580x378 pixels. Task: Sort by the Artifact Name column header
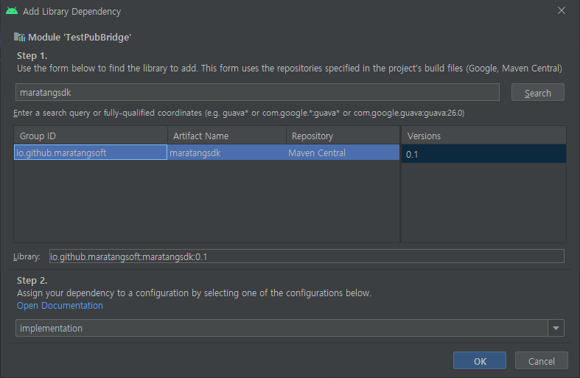tap(227, 136)
